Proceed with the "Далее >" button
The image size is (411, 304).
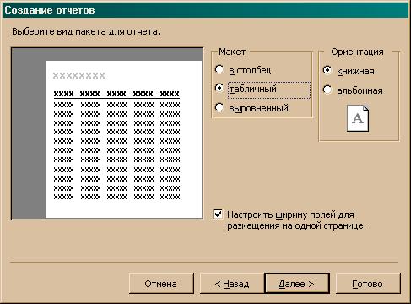(x=297, y=284)
